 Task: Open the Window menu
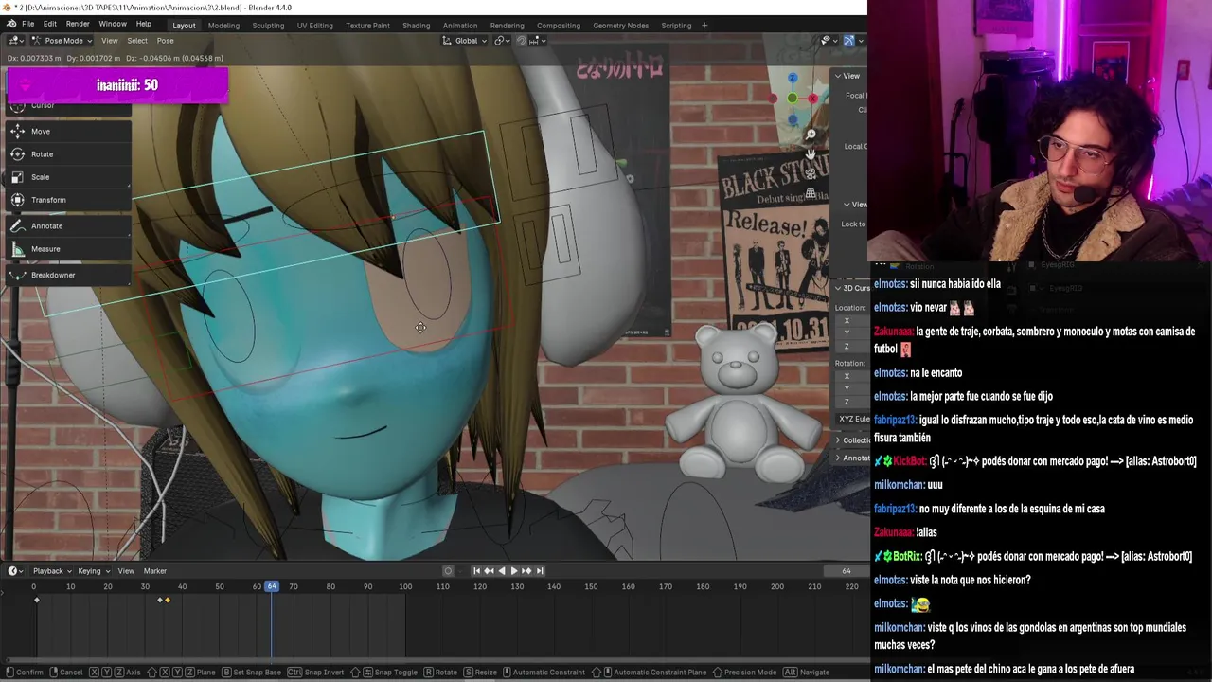[113, 25]
